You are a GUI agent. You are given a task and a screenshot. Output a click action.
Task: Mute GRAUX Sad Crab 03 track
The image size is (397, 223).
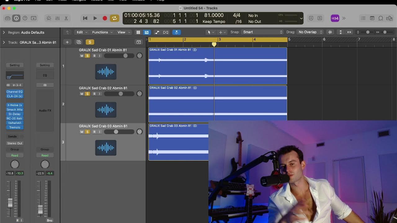coord(82,132)
